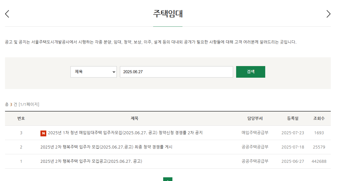This screenshot has width=339, height=181.
Task: Click the 조회수 column header
Action: tap(319, 118)
